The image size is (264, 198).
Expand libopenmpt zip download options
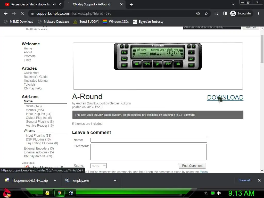55,180
